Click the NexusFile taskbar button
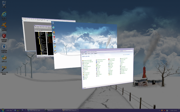The width and height of the screenshot is (180, 112). [x=53, y=111]
